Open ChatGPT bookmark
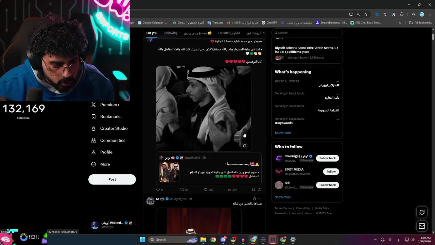 point(269,23)
